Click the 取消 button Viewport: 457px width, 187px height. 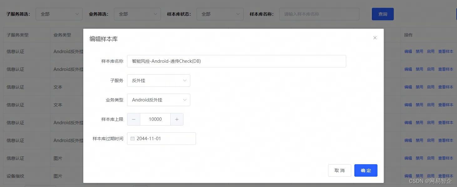click(340, 170)
